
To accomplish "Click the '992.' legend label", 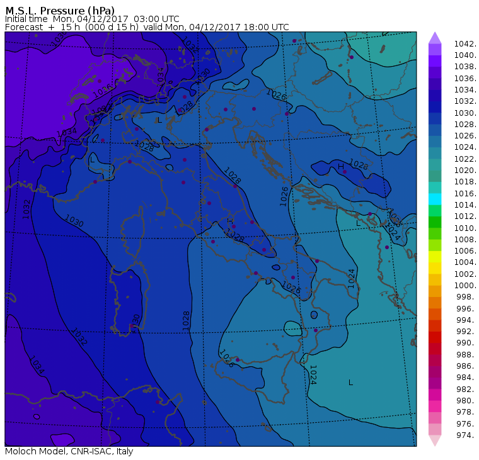I will [466, 331].
